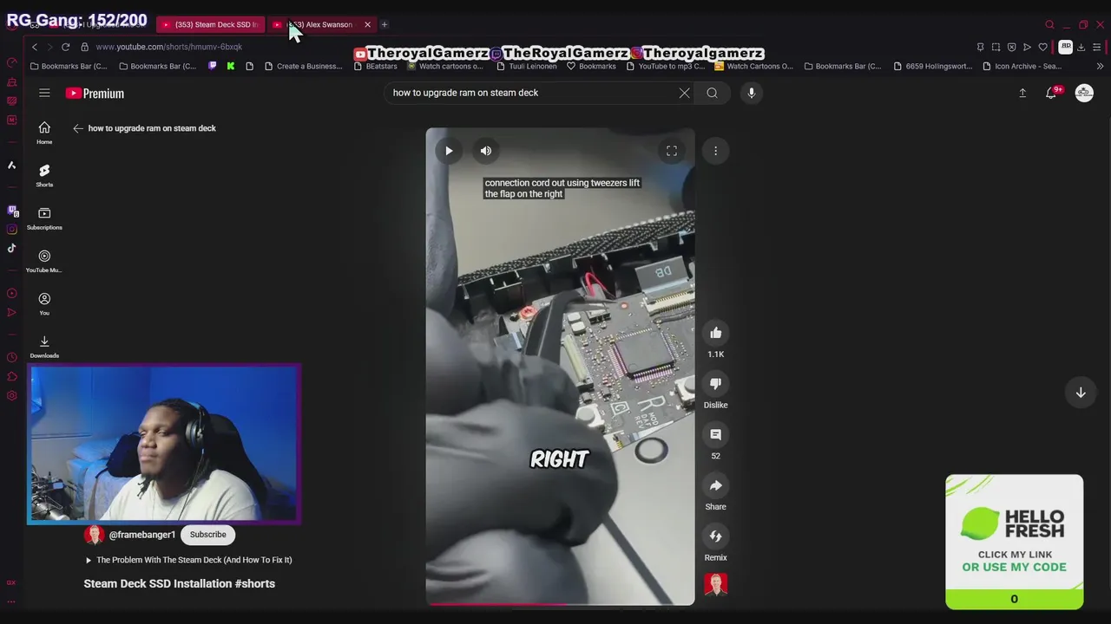Open browser tab search magnifier
Screen dimensions: 1111x624
1049,24
